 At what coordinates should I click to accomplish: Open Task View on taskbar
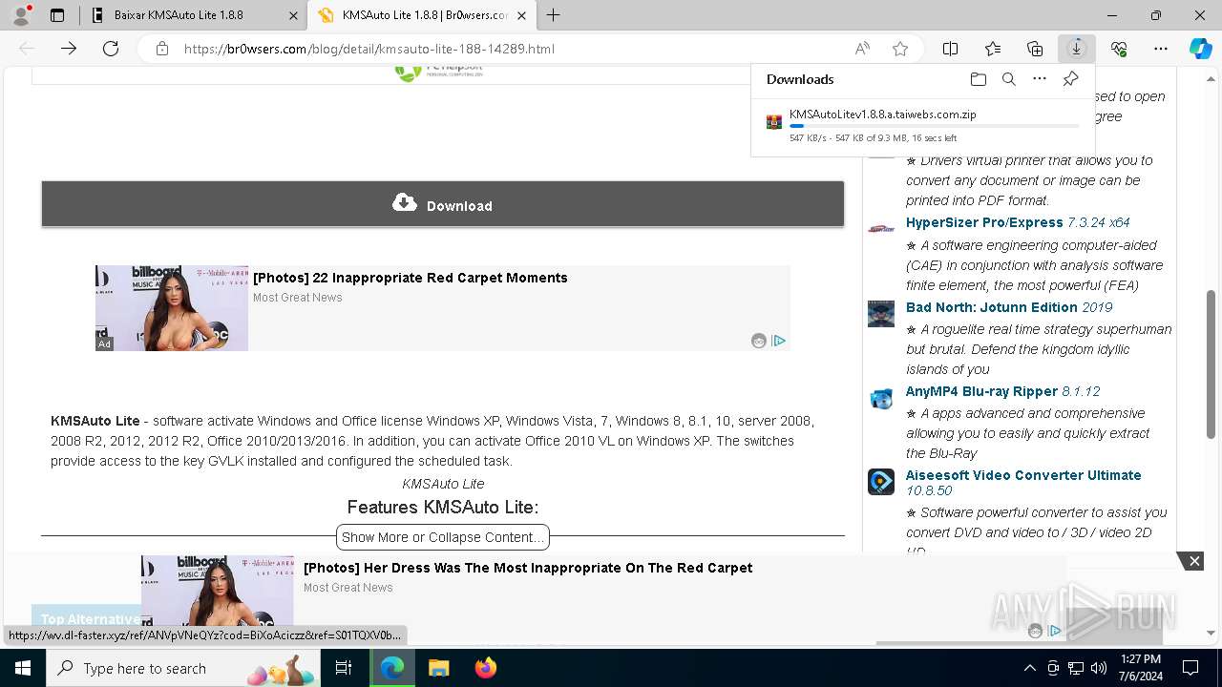pos(344,668)
